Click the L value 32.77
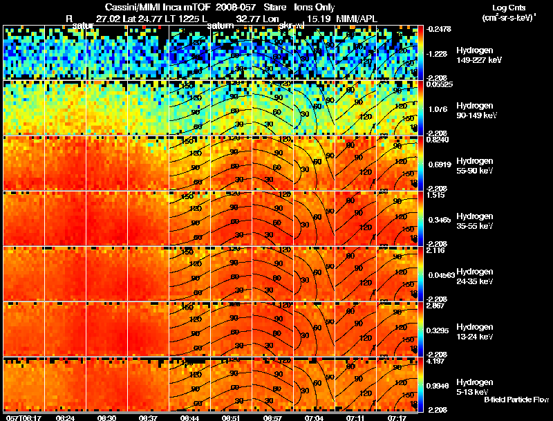 (x=249, y=19)
